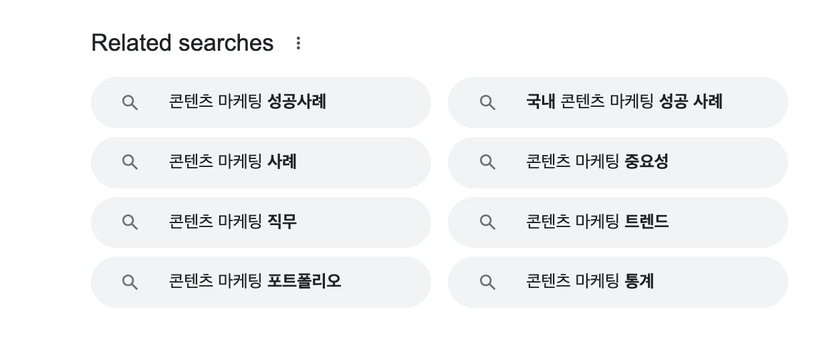833x342 pixels.
Task: Click the bold word 포트폴리오 in suggestions
Action: point(304,281)
